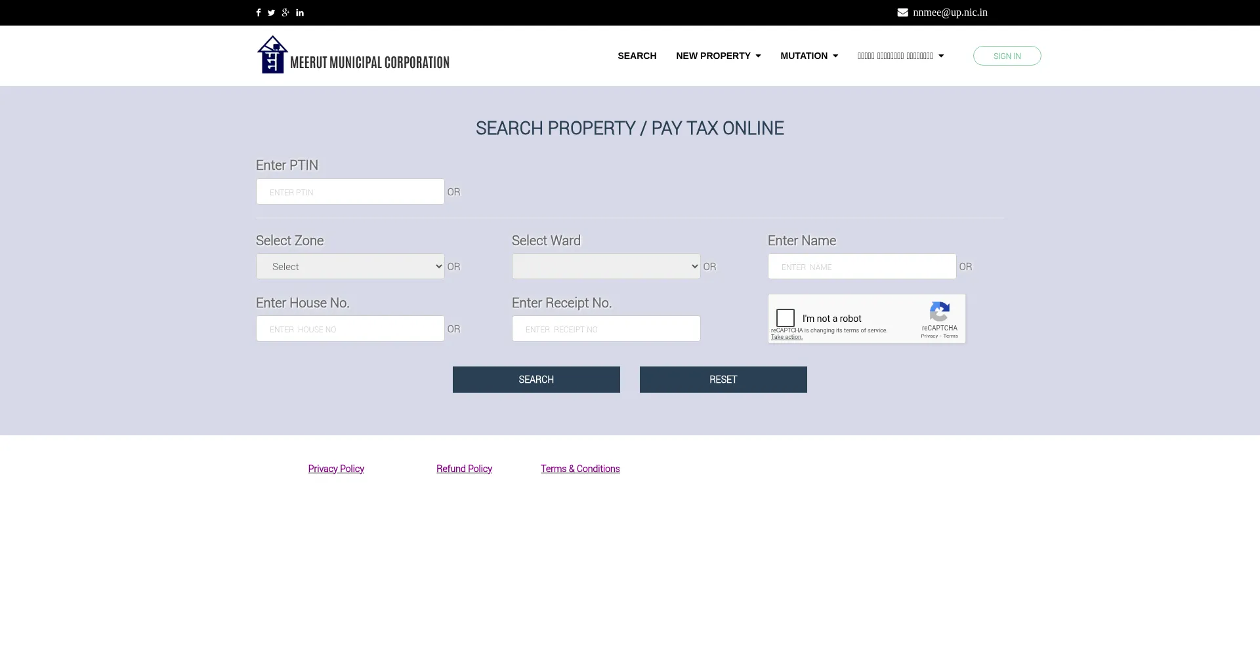This screenshot has height=651, width=1260.
Task: Open the Privacy Policy link
Action: (336, 469)
